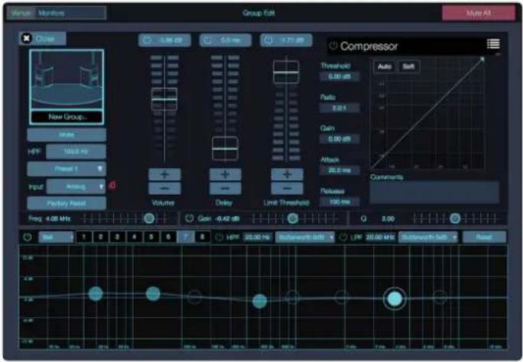The image size is (523, 362).
Task: Click the plus button above Limit Threshold
Action: (x=287, y=174)
